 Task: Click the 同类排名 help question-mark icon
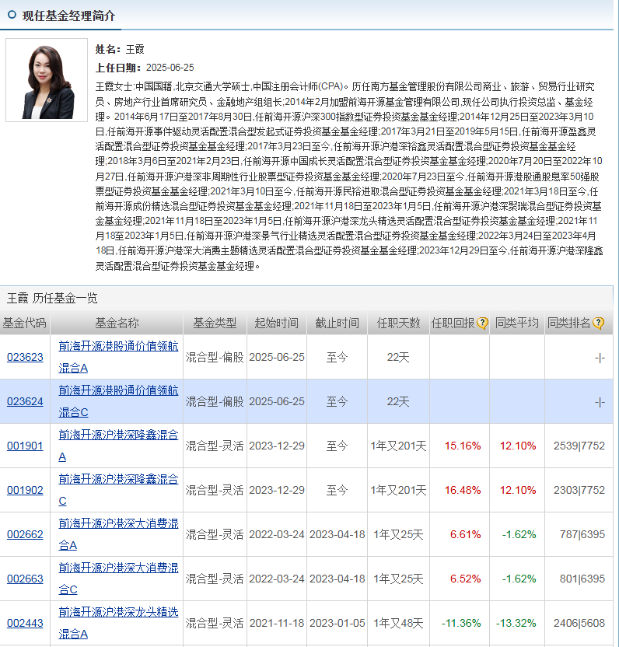click(x=598, y=323)
